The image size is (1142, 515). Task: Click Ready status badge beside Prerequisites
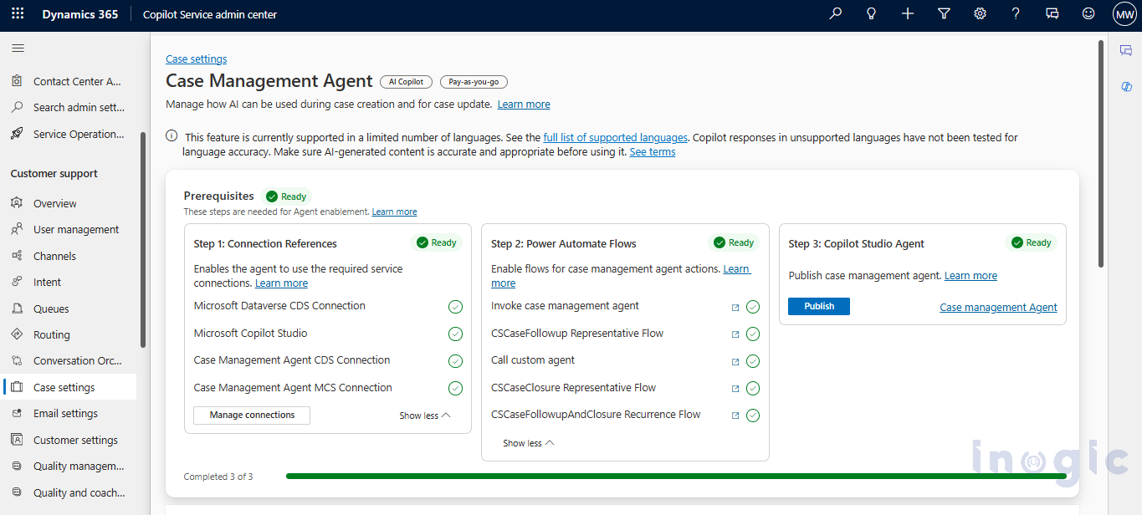[286, 196]
